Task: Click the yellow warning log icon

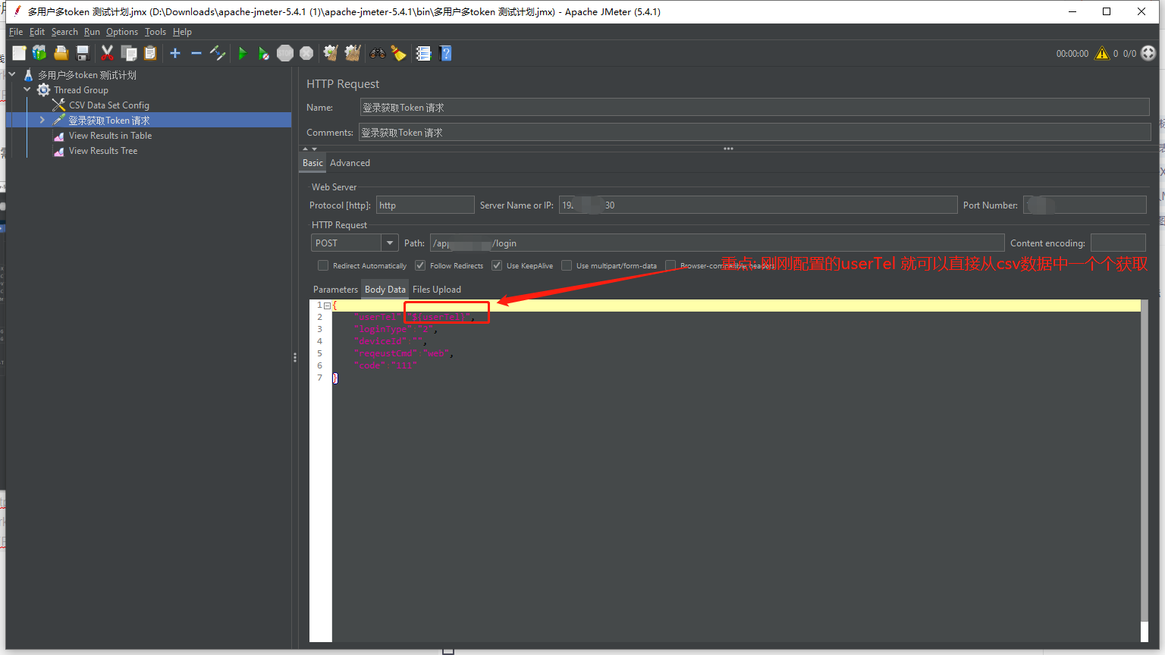Action: (1102, 53)
